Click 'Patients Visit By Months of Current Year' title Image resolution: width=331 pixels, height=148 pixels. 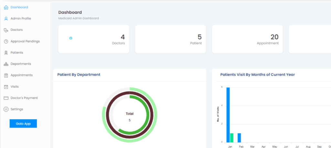(258, 74)
